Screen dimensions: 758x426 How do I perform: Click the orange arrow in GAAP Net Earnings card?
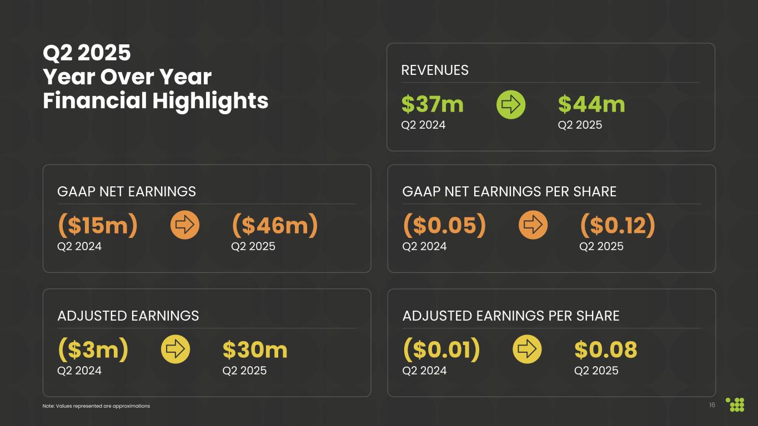tap(184, 225)
